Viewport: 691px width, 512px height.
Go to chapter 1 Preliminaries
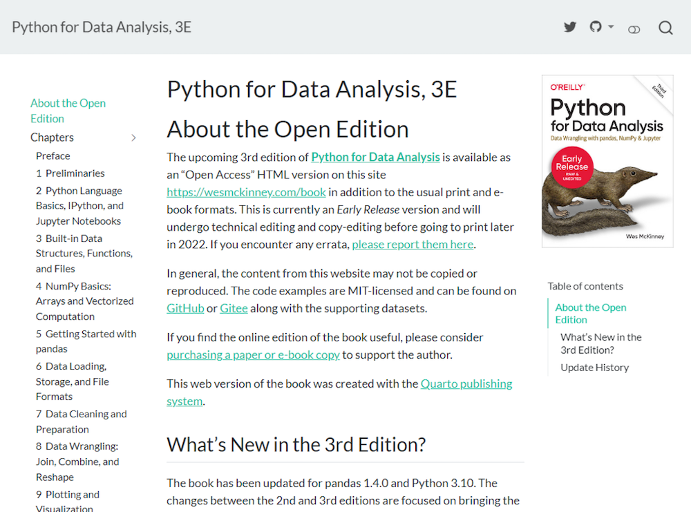[x=70, y=173]
